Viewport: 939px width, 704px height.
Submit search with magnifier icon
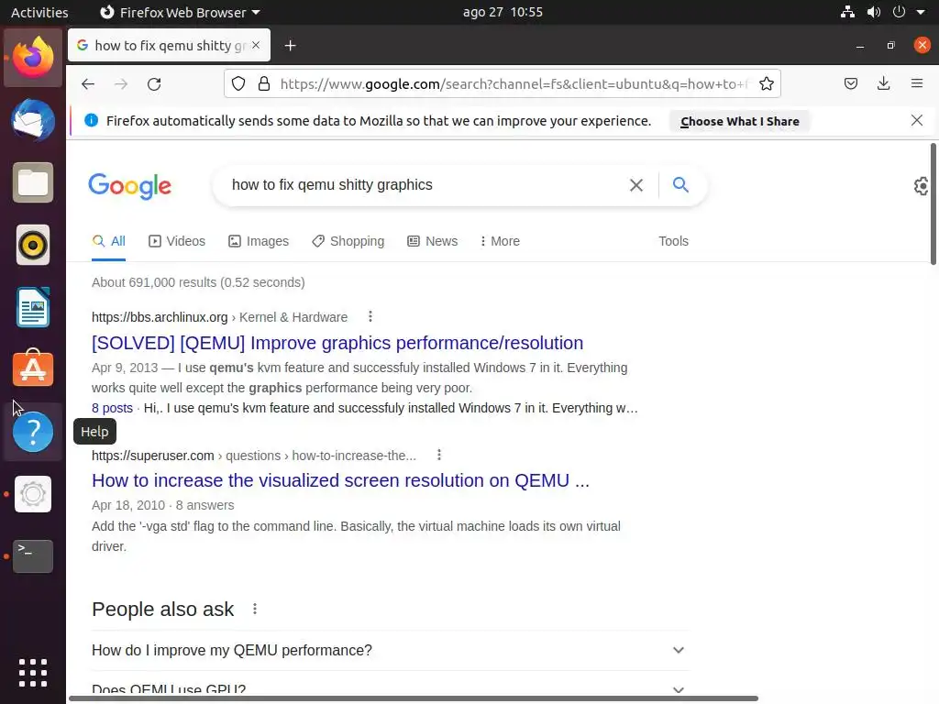point(680,185)
